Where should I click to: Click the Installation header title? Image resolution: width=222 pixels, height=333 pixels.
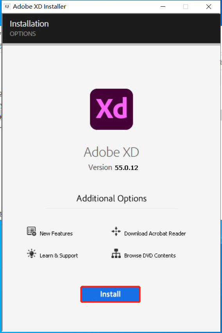[x=29, y=24]
